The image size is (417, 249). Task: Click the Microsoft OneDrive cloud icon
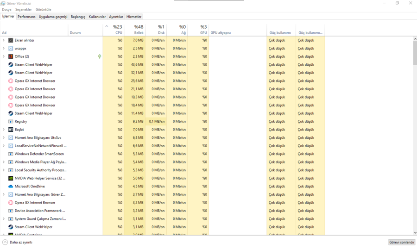[x=11, y=186]
